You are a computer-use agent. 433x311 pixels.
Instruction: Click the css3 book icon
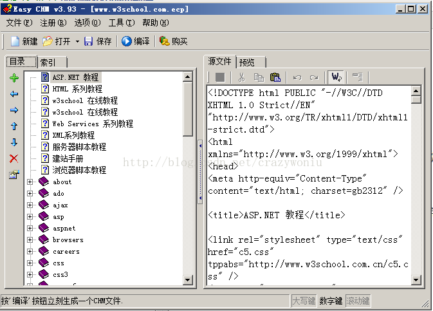44,274
